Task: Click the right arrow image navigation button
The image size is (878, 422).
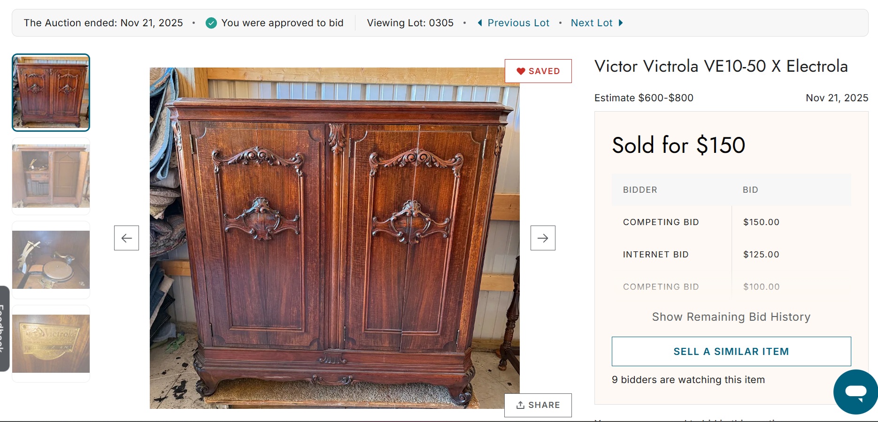Action: tap(543, 238)
